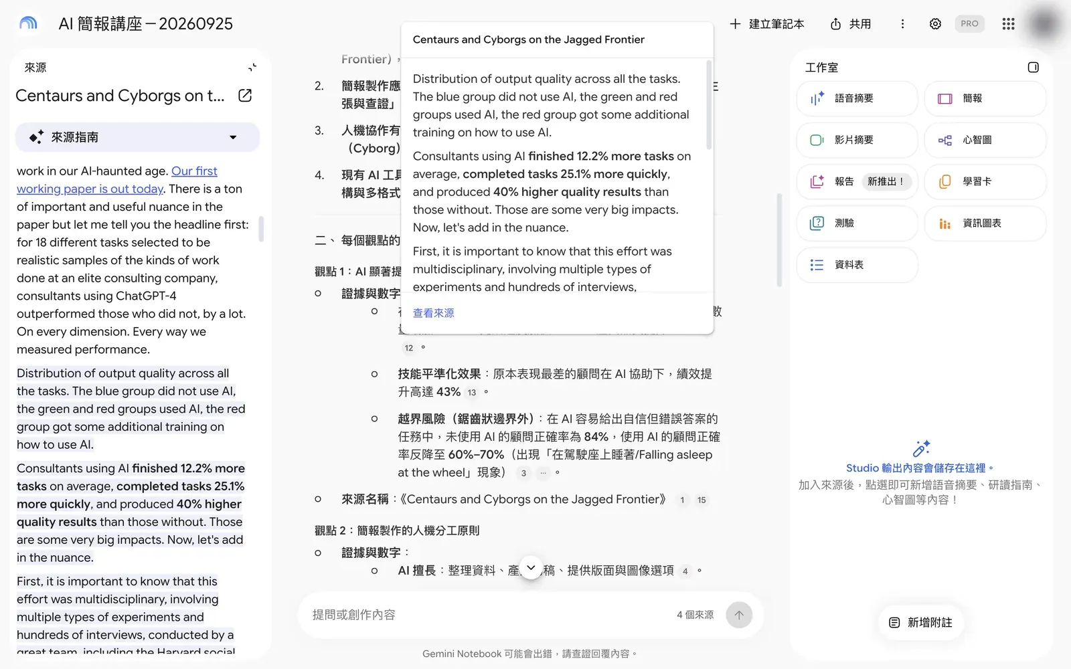Click the Studio sparkle pen icon
Viewport: 1071px width, 669px height.
coord(921,448)
